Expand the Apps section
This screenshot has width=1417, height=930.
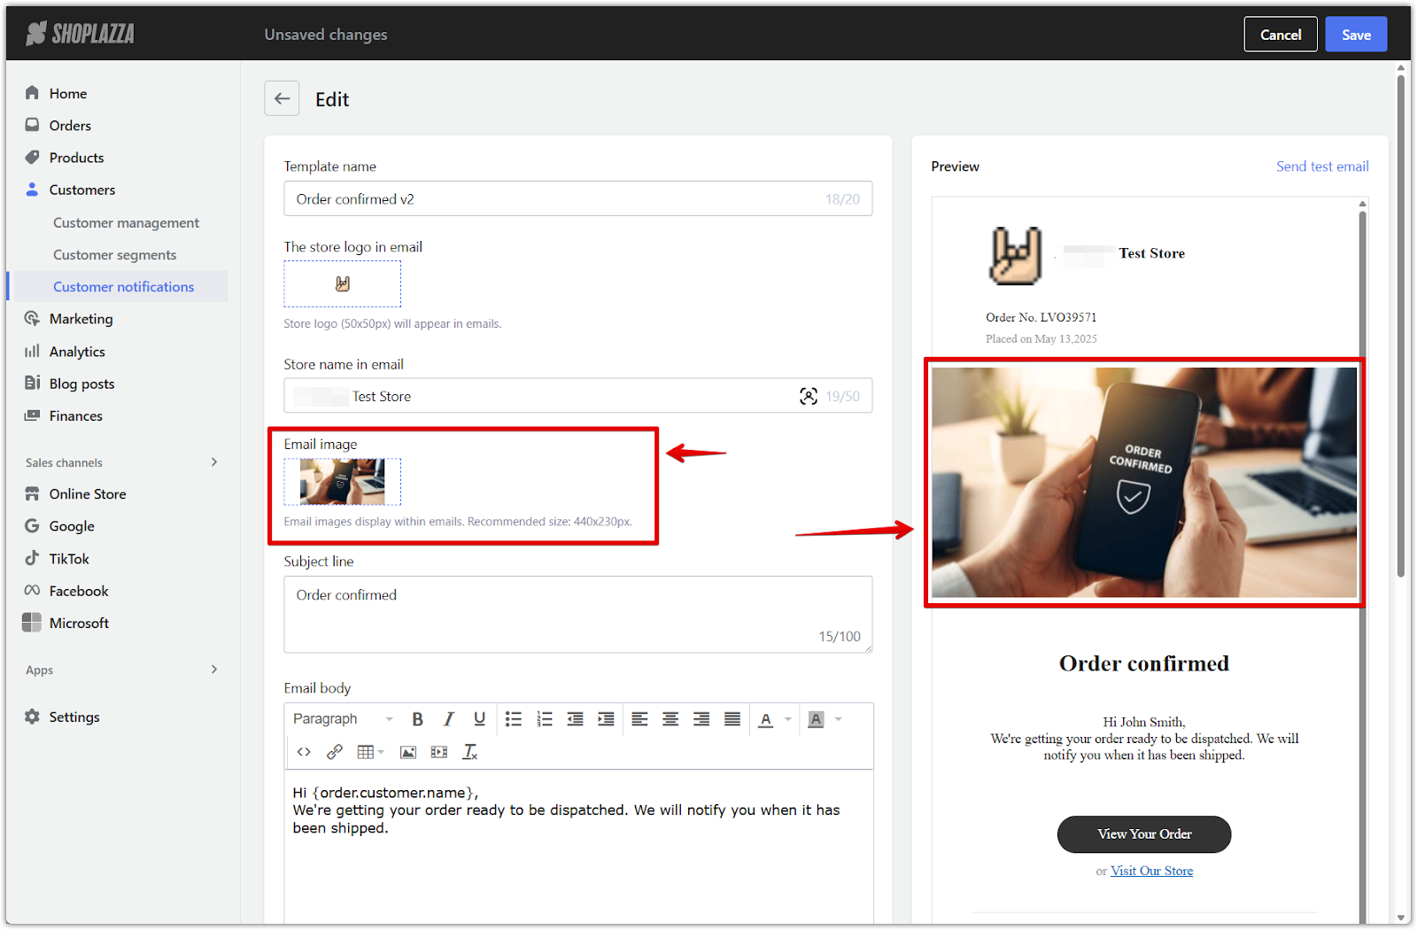pos(214,670)
